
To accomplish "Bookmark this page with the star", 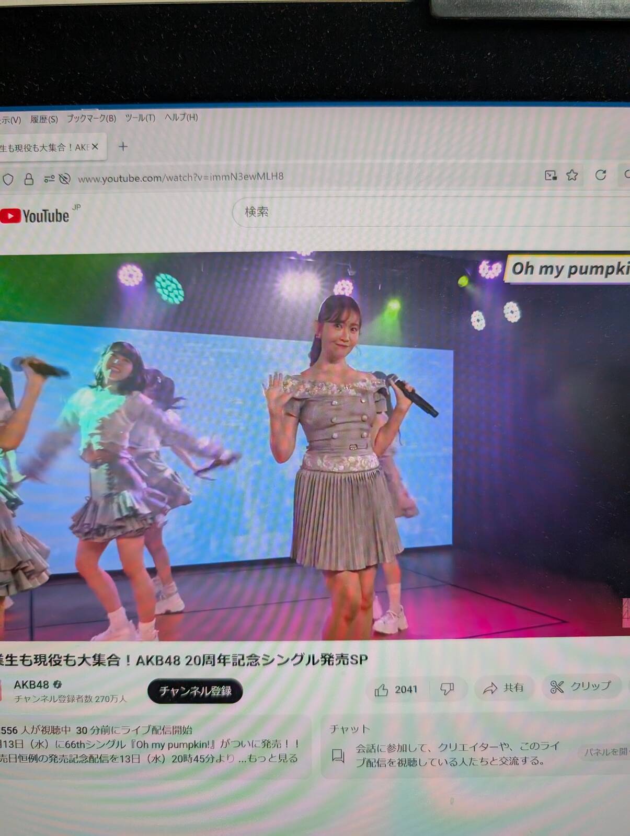I will [572, 175].
